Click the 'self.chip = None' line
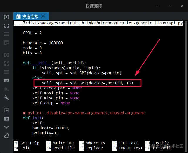188x153 pixels. 51,103
